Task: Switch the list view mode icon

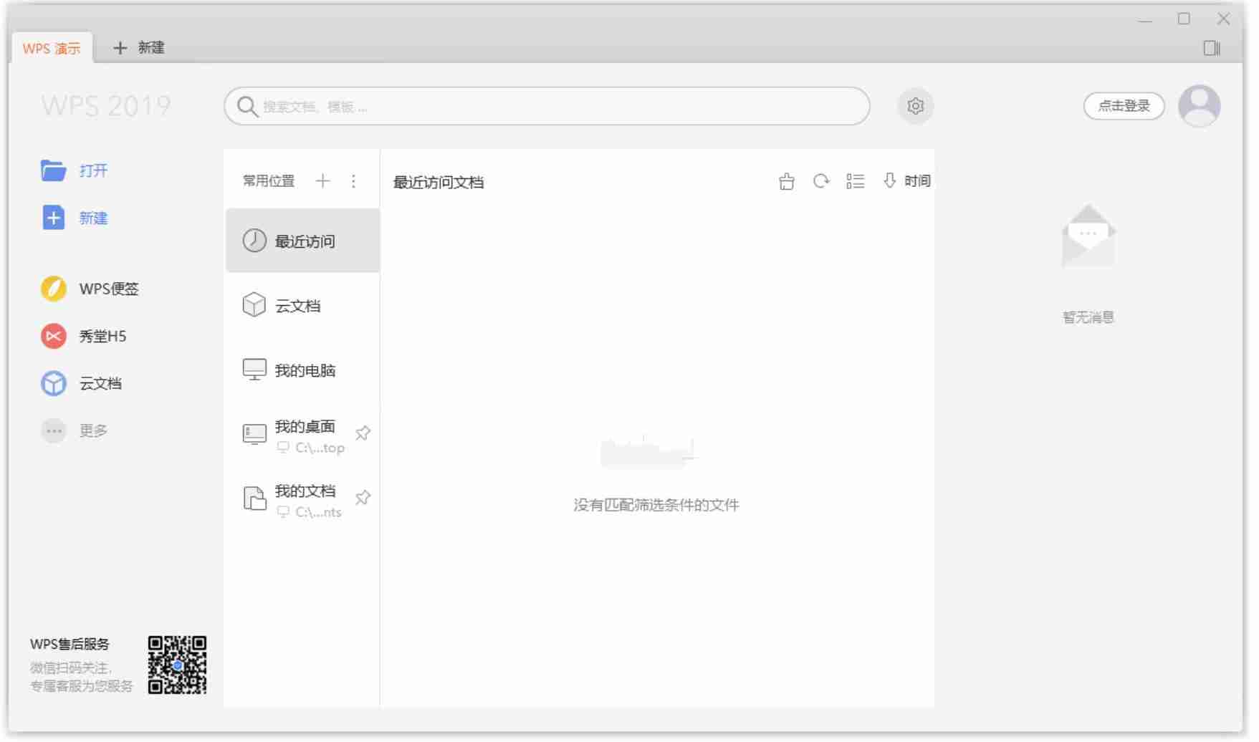Action: [x=855, y=181]
